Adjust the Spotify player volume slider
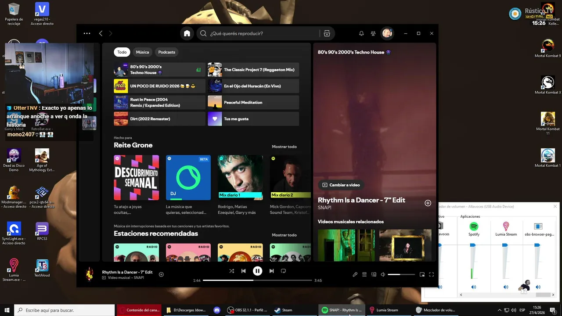562x316 pixels. (401, 274)
